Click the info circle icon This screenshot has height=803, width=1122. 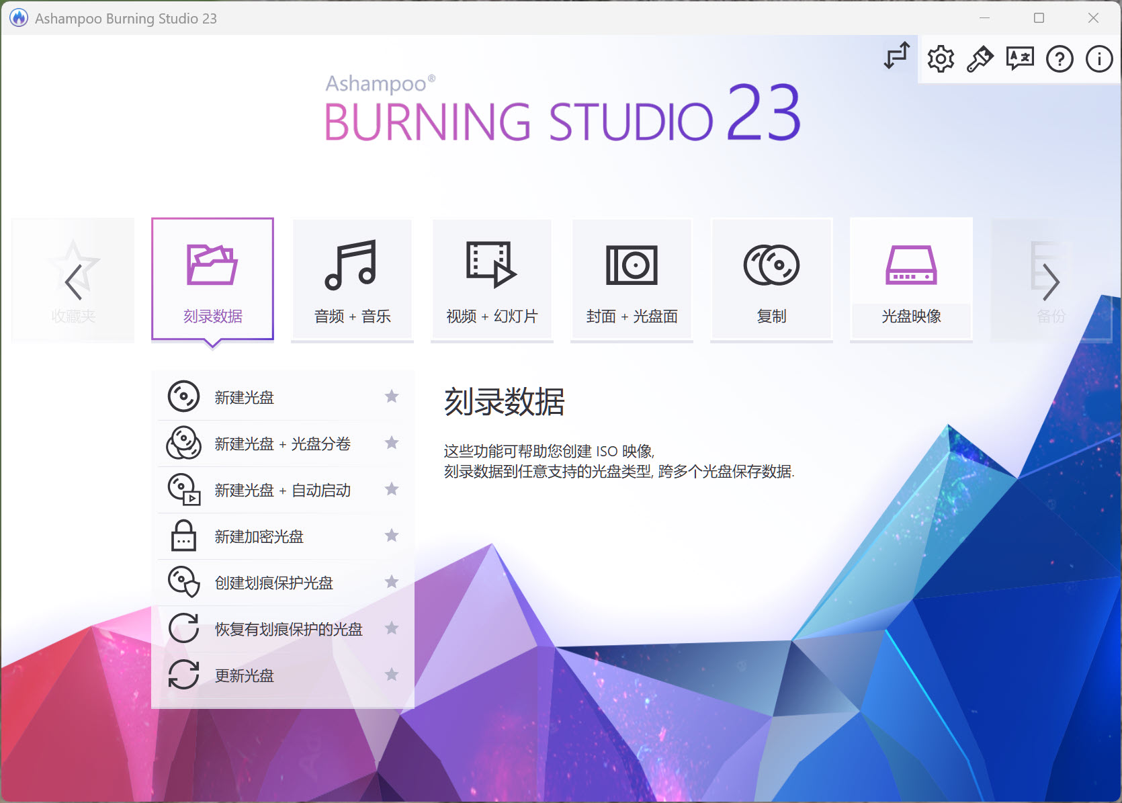tap(1099, 59)
